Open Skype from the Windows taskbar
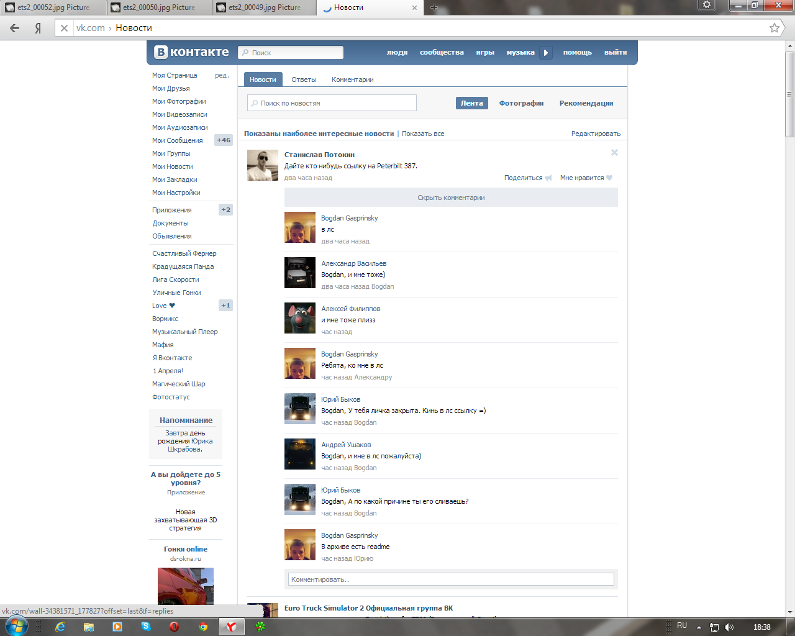Viewport: 795px width, 636px height. click(146, 627)
